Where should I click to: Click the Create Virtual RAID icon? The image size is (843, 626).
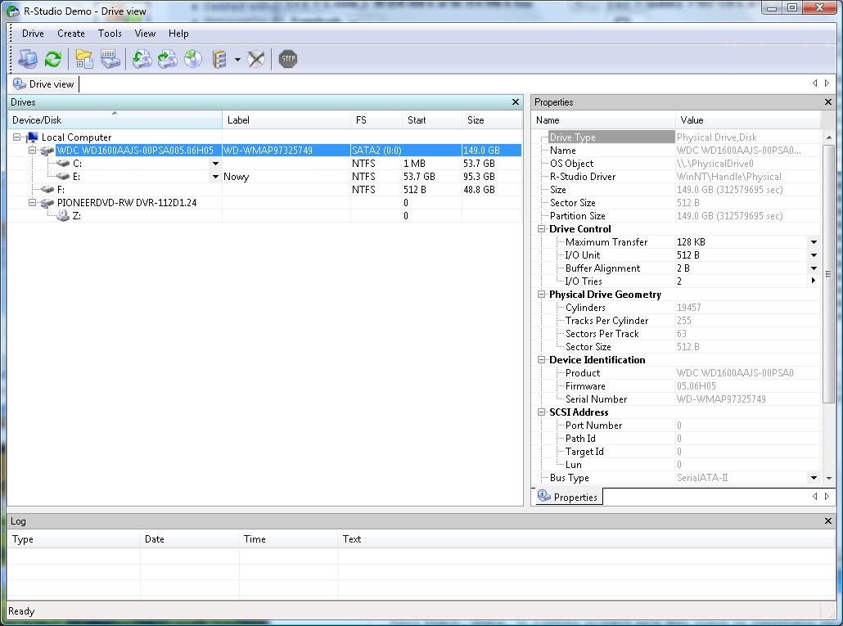tap(219, 59)
